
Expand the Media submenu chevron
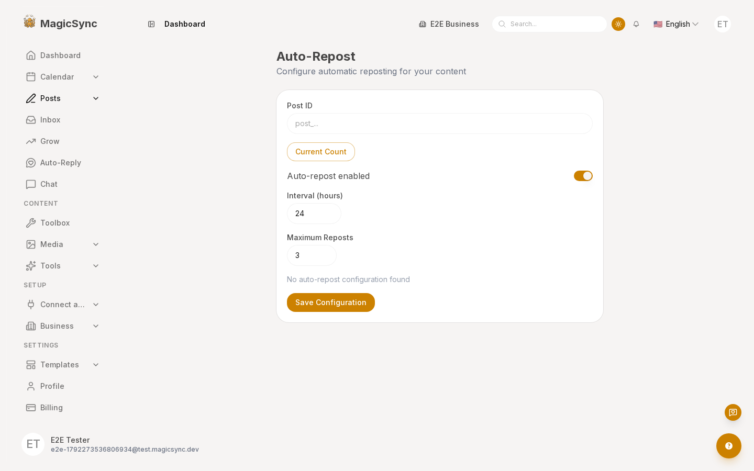click(x=96, y=244)
